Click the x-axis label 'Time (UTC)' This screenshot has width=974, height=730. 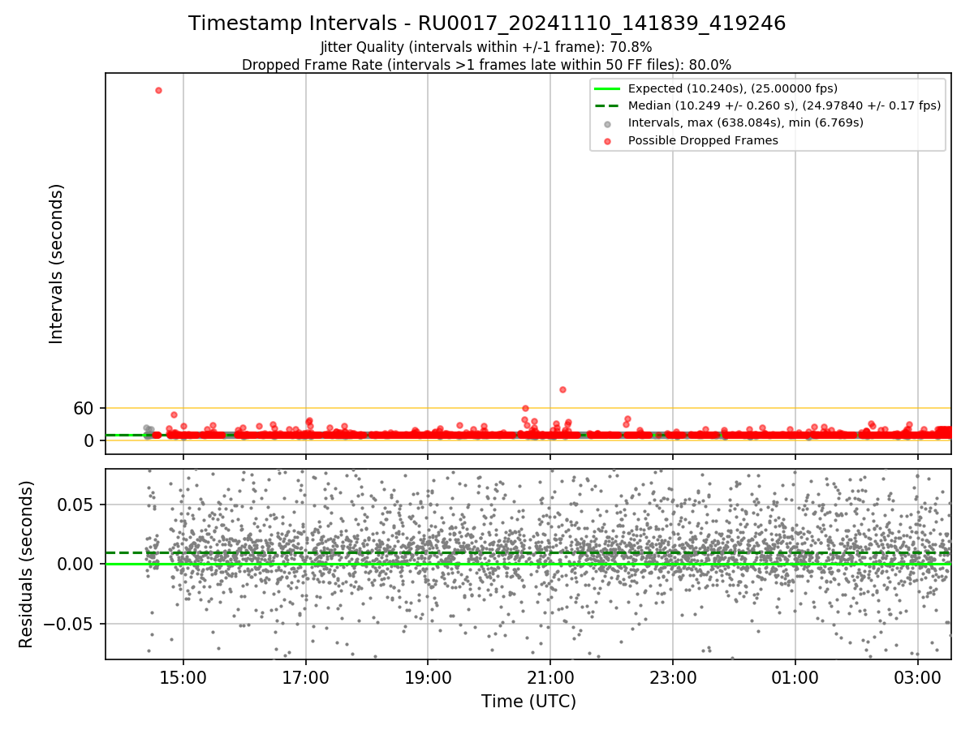[528, 702]
